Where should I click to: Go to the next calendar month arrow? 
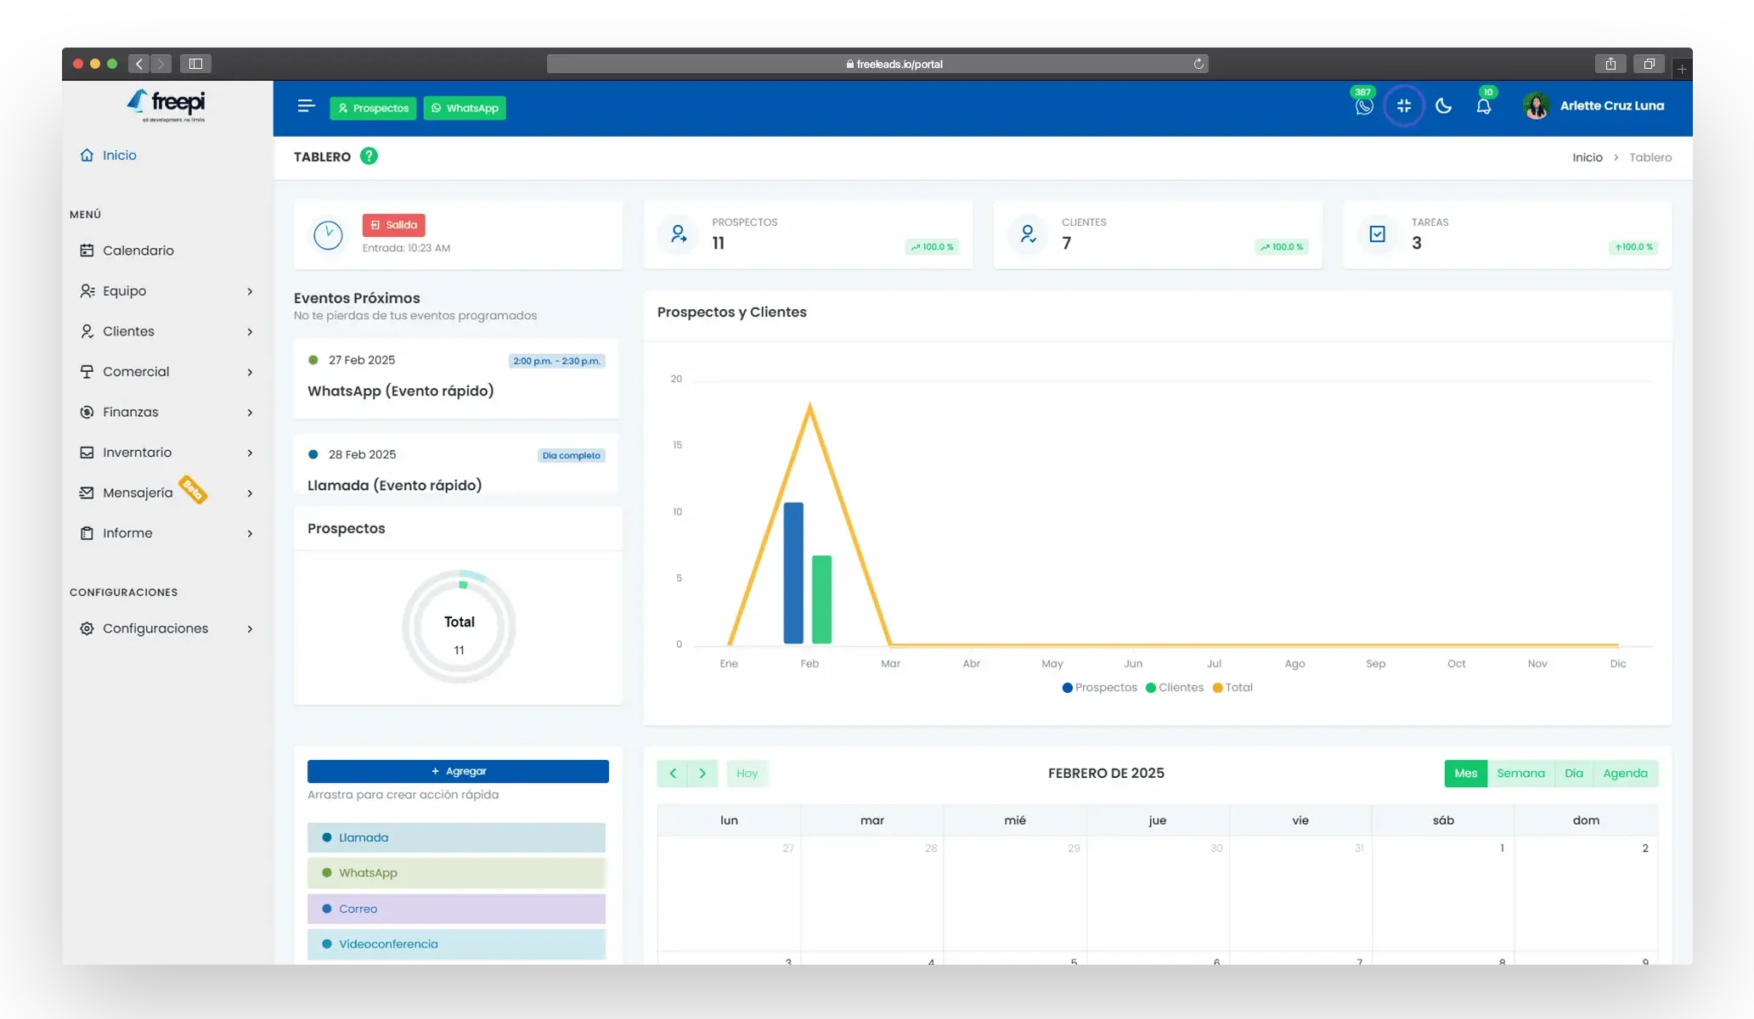tap(702, 774)
